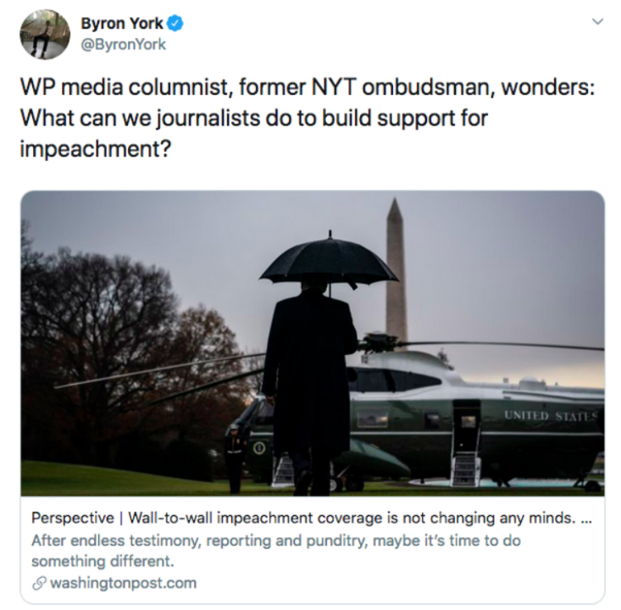Click the Byron York display name
The width and height of the screenshot is (621, 610).
point(122,24)
